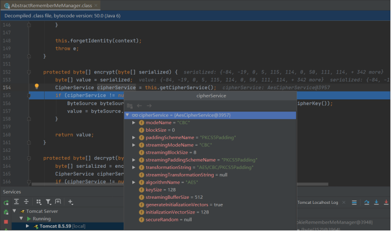Expand the paddingSchemeName field
The width and height of the screenshot is (391, 231).
coord(134,138)
